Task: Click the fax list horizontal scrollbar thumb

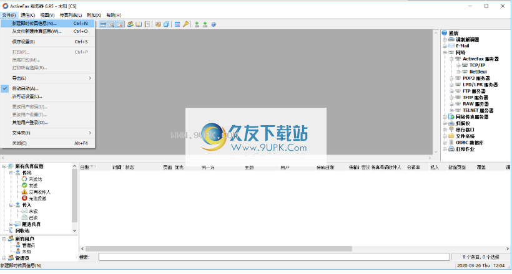Action: [x=219, y=248]
